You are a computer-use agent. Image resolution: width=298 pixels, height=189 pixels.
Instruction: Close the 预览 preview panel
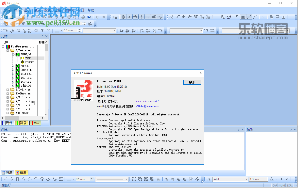pyautogui.click(x=295, y=129)
